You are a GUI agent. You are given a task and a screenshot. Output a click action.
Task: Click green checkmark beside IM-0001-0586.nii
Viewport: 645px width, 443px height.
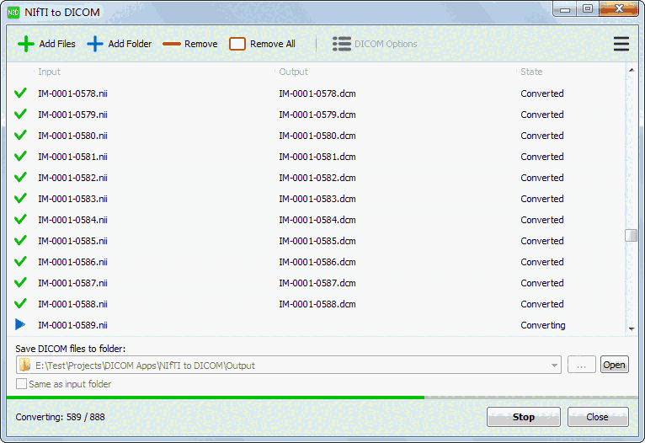[20, 261]
